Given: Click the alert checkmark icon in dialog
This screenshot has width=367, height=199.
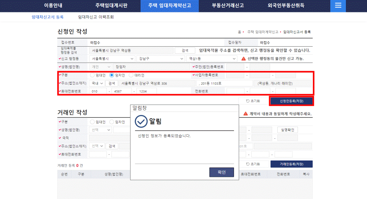Looking at the screenshot, I should pos(141,121).
